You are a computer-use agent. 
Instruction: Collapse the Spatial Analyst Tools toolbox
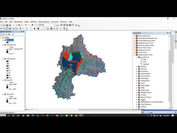point(134,55)
